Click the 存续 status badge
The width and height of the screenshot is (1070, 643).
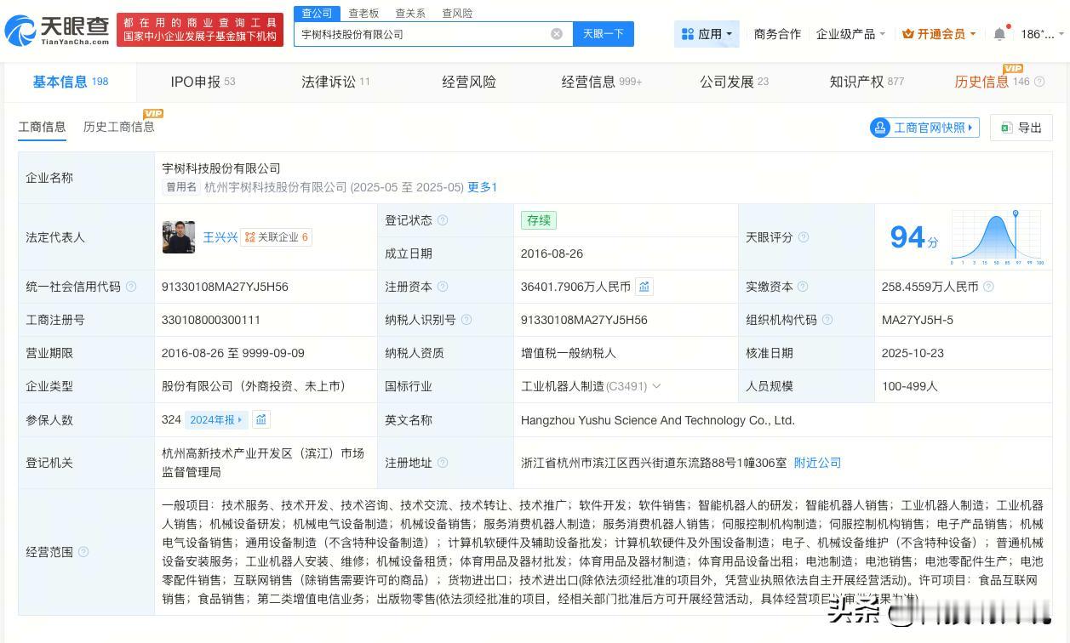[x=539, y=220]
